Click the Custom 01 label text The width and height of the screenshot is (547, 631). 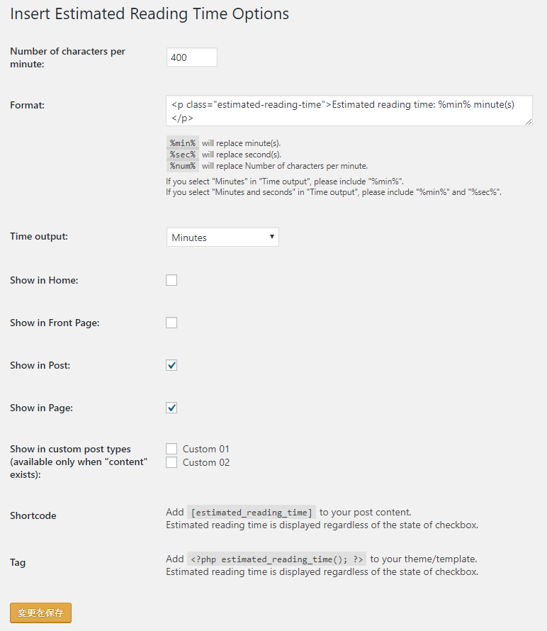pos(206,449)
